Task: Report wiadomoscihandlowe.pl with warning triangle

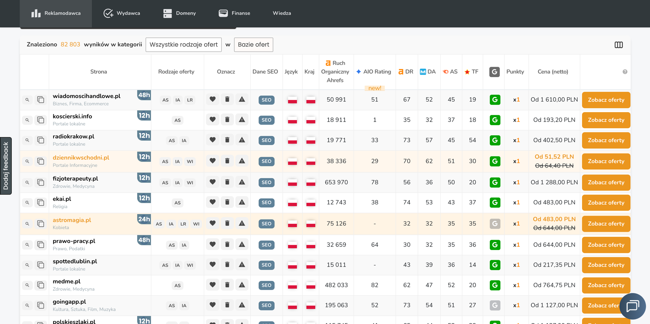Action: (242, 100)
